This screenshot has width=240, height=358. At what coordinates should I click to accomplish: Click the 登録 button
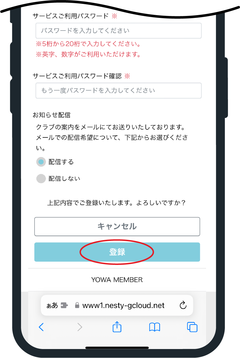pyautogui.click(x=117, y=252)
